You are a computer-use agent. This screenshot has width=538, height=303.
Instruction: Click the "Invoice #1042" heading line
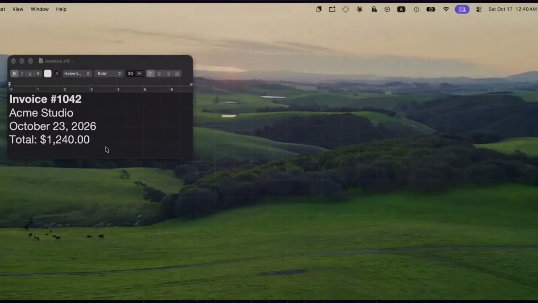[45, 99]
